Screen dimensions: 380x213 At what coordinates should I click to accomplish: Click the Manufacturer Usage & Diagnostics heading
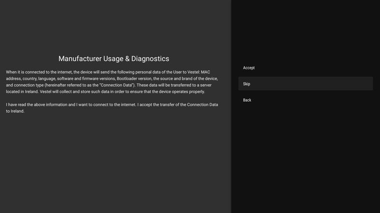114,59
